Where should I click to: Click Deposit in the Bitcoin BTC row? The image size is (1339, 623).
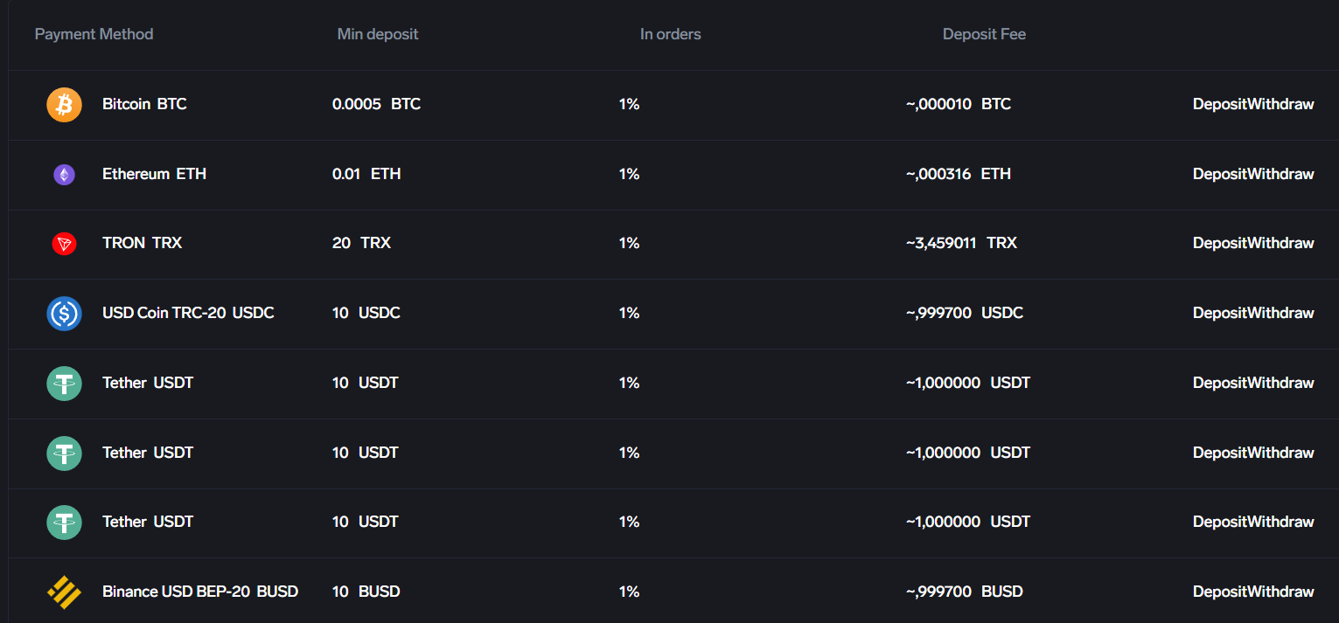pyautogui.click(x=1219, y=104)
